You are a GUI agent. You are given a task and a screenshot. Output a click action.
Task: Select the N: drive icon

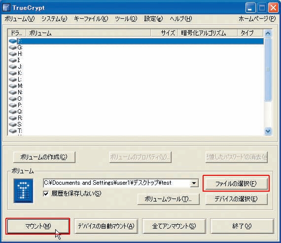click(x=12, y=92)
